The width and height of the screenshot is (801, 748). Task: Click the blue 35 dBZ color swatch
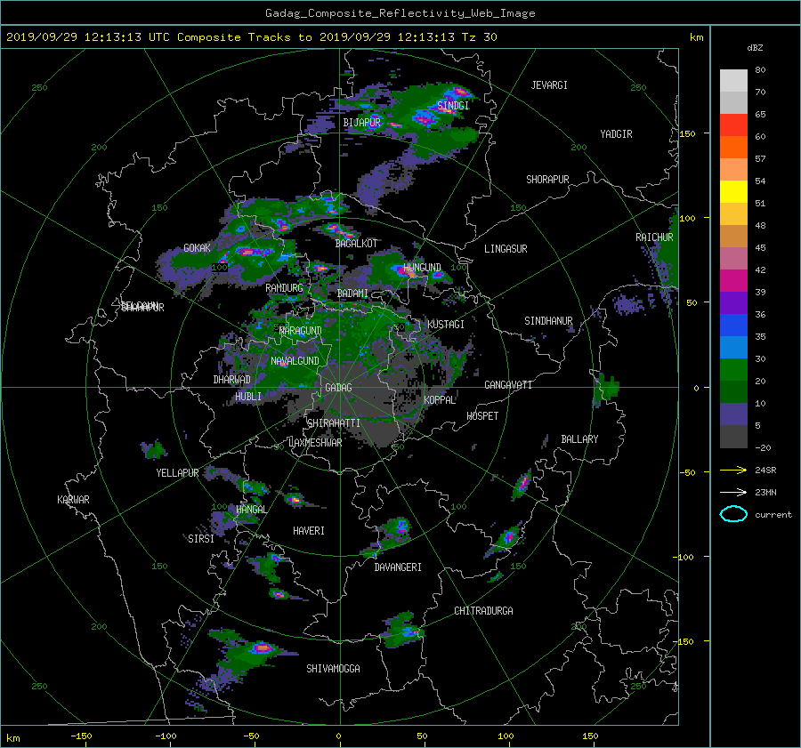pos(733,325)
